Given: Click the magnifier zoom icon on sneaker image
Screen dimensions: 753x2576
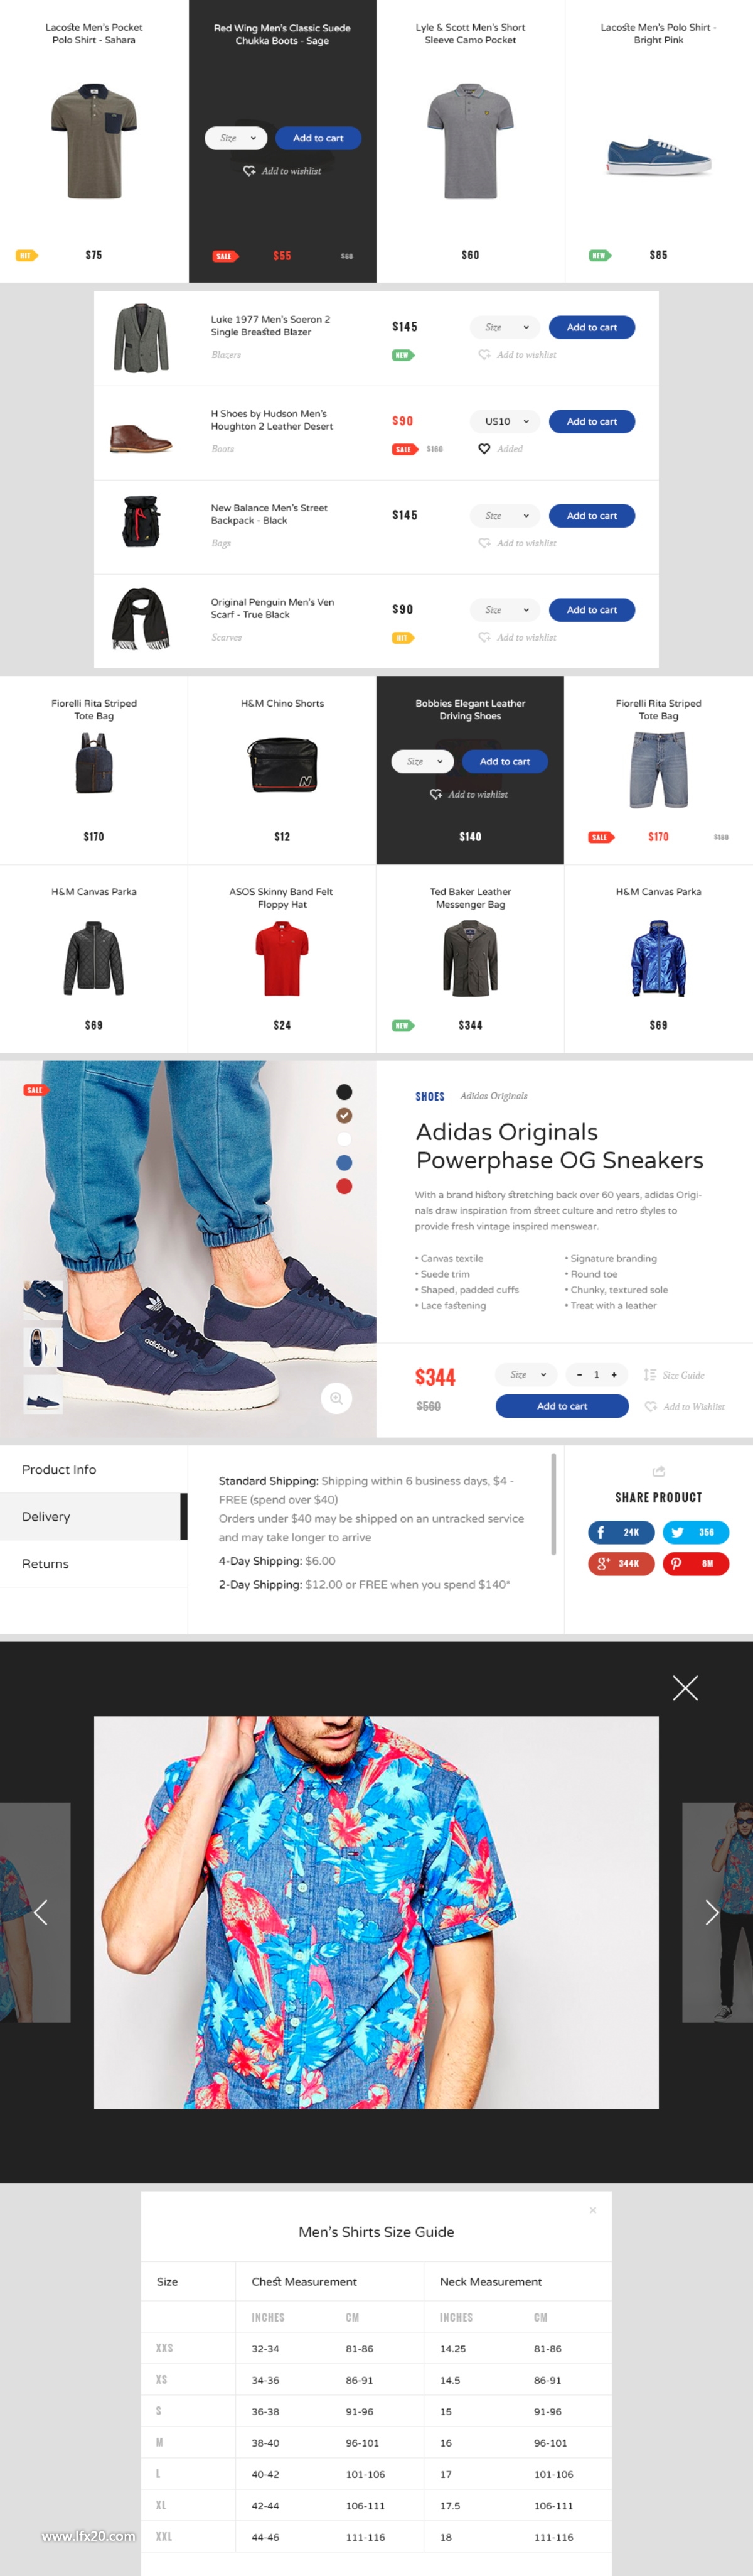Looking at the screenshot, I should click(336, 1398).
